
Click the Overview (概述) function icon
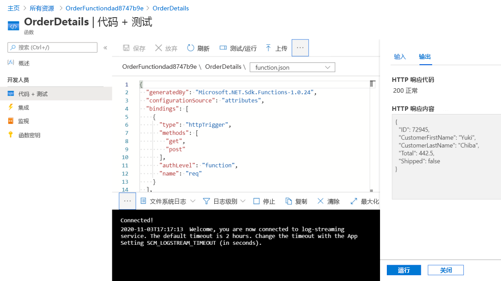pos(11,62)
